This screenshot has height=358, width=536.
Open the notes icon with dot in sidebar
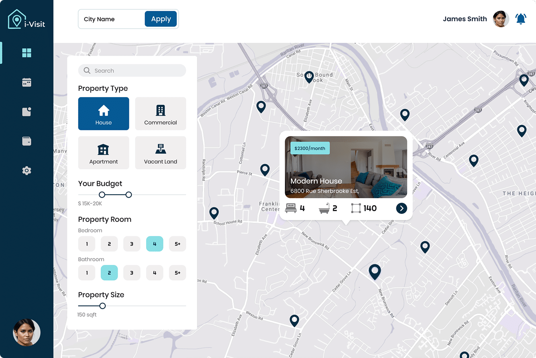(x=27, y=112)
